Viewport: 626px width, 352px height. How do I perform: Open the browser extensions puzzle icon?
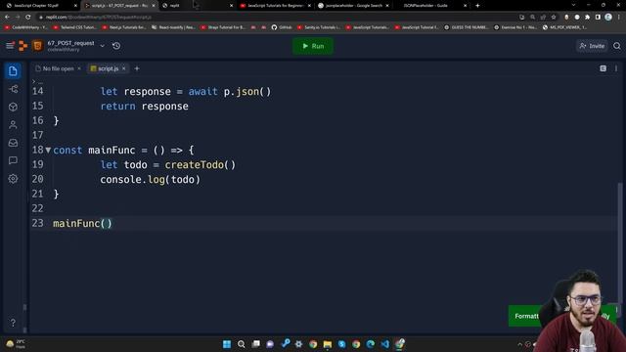coord(587,18)
